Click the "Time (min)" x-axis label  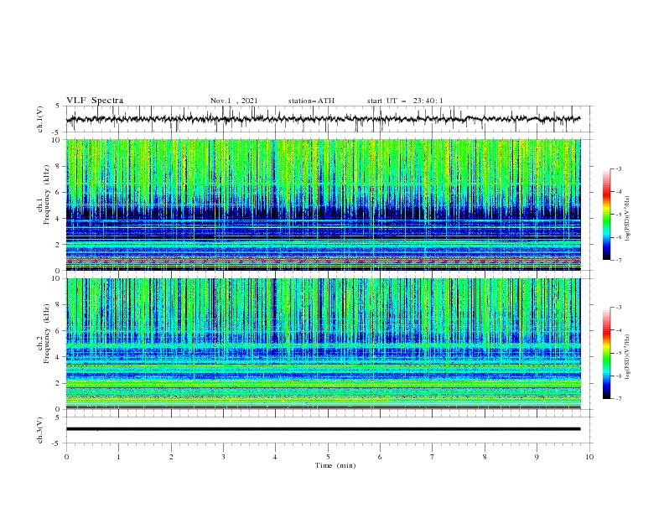pos(335,465)
